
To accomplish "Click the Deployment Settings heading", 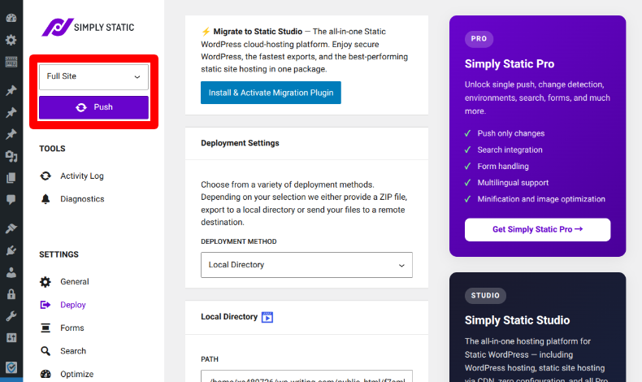I will tap(240, 143).
